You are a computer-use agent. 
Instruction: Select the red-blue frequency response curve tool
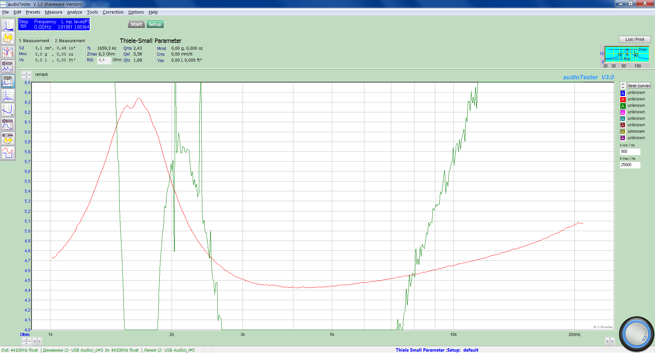(x=8, y=52)
